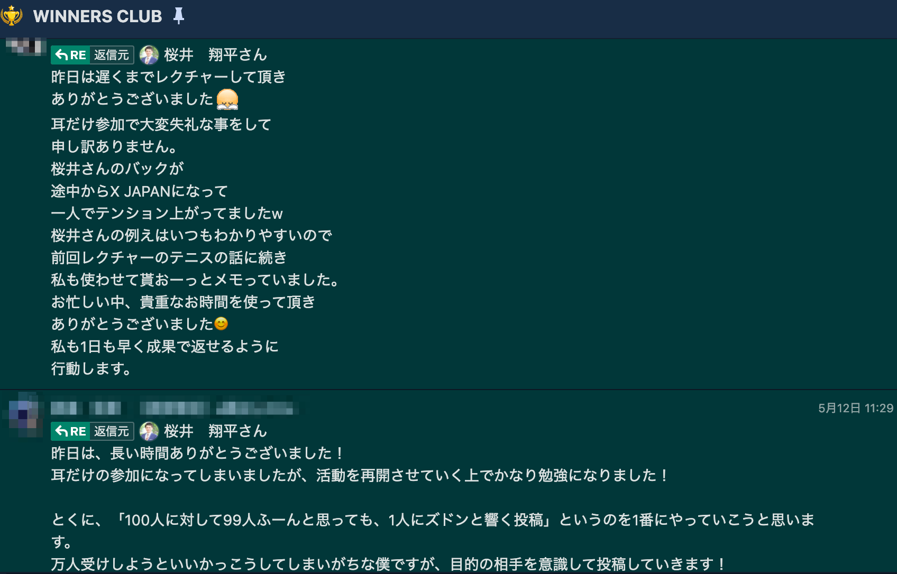Viewport: 897px width, 574px height.
Task: Click the blurred sender name of second message
Action: 86,408
